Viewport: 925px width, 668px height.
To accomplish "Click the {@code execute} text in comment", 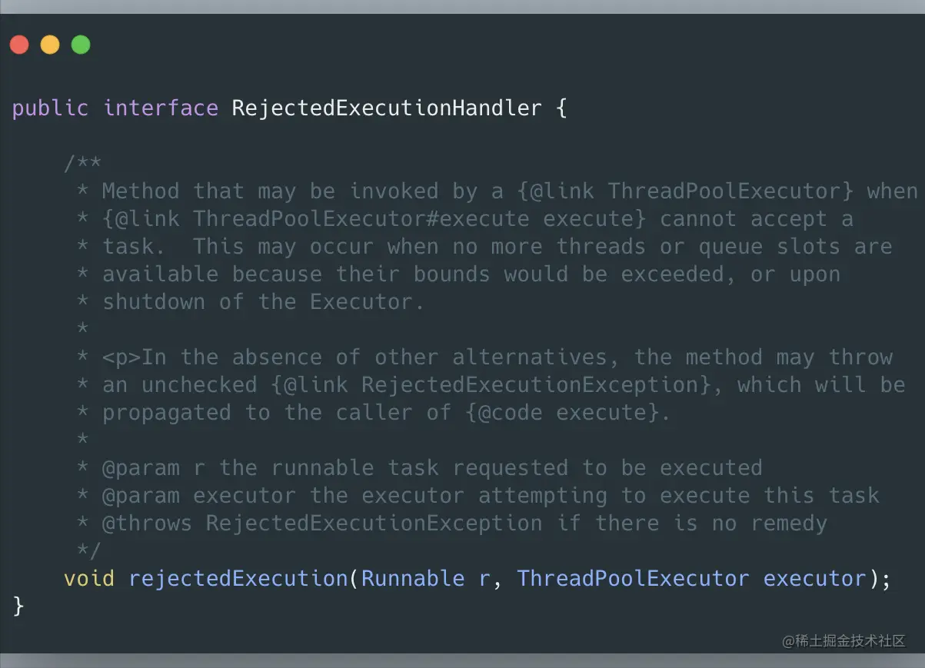I will [567, 413].
